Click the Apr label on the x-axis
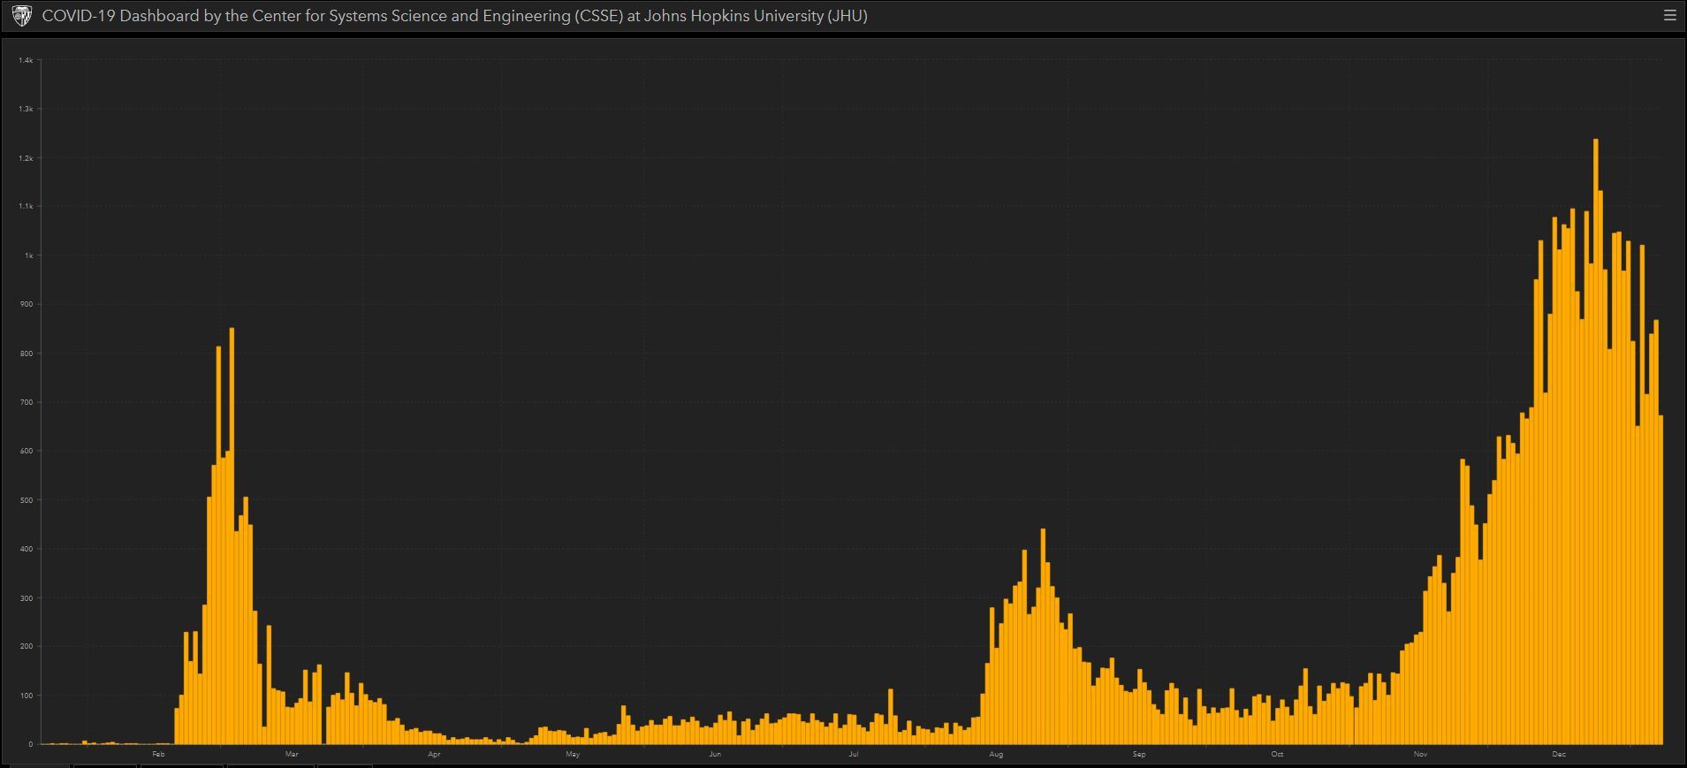Image resolution: width=1687 pixels, height=768 pixels. coord(434,754)
